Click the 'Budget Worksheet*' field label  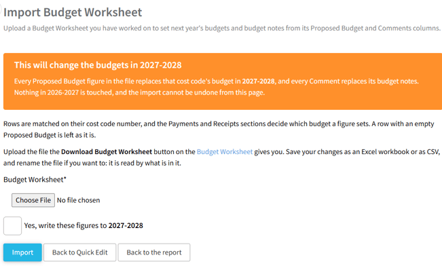point(35,180)
